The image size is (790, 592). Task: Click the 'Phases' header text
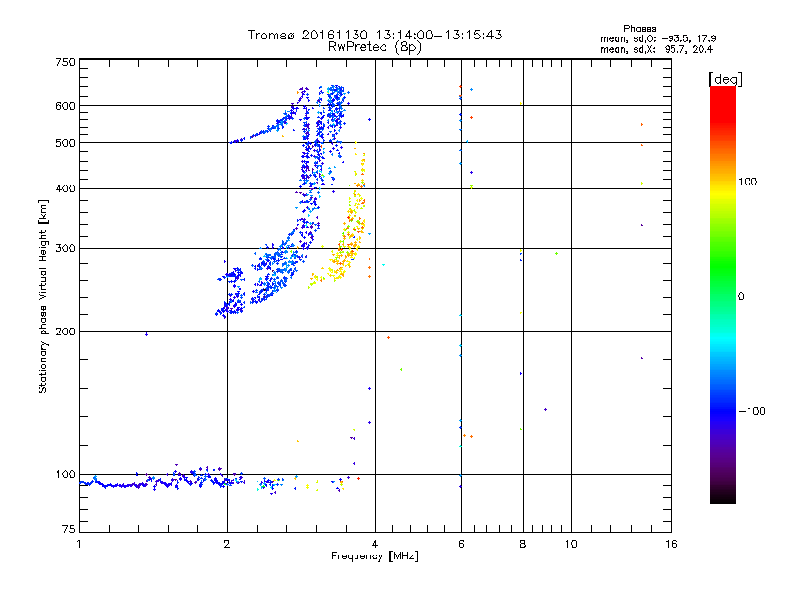coord(639,29)
